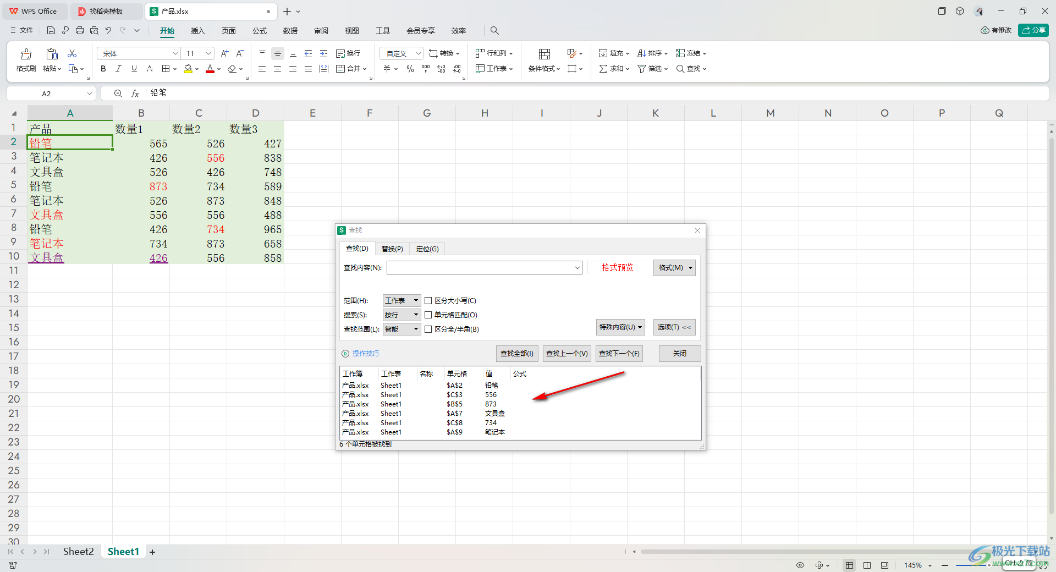Image resolution: width=1056 pixels, height=572 pixels.
Task: Open the font size 11 dropdown
Action: pyautogui.click(x=208, y=53)
